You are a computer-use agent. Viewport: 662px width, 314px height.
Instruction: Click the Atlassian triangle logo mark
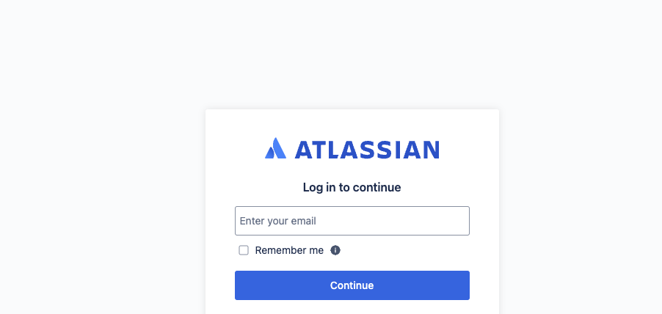[x=275, y=149]
